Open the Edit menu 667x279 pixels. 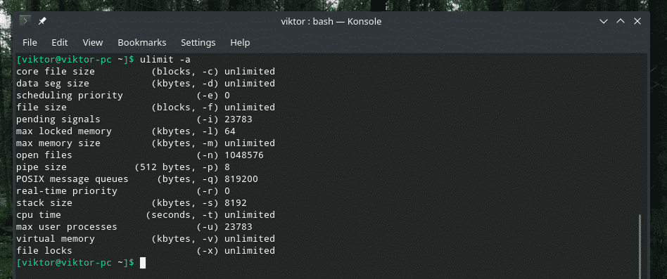tap(60, 42)
